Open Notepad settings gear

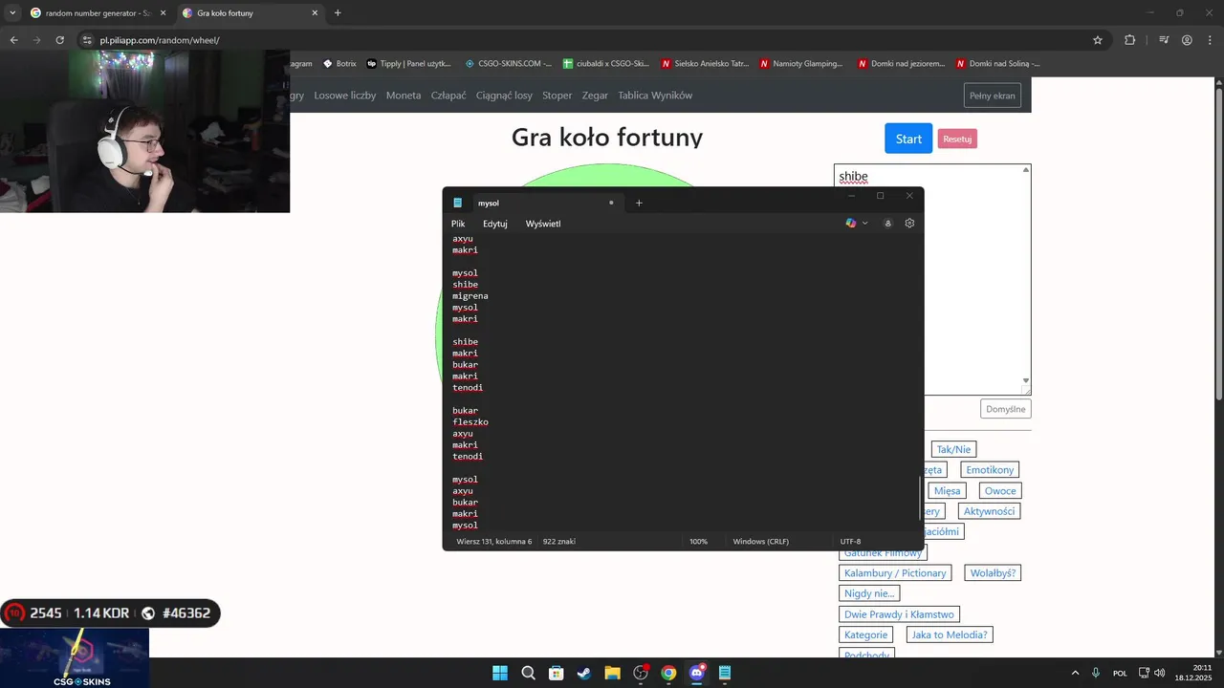click(909, 223)
